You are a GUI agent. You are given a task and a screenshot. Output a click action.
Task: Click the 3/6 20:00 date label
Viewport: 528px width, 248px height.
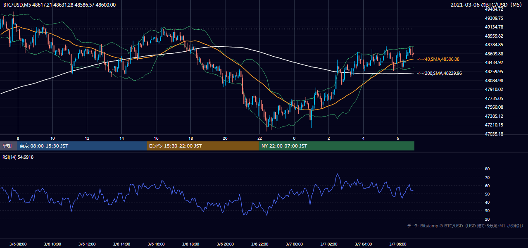point(225,244)
